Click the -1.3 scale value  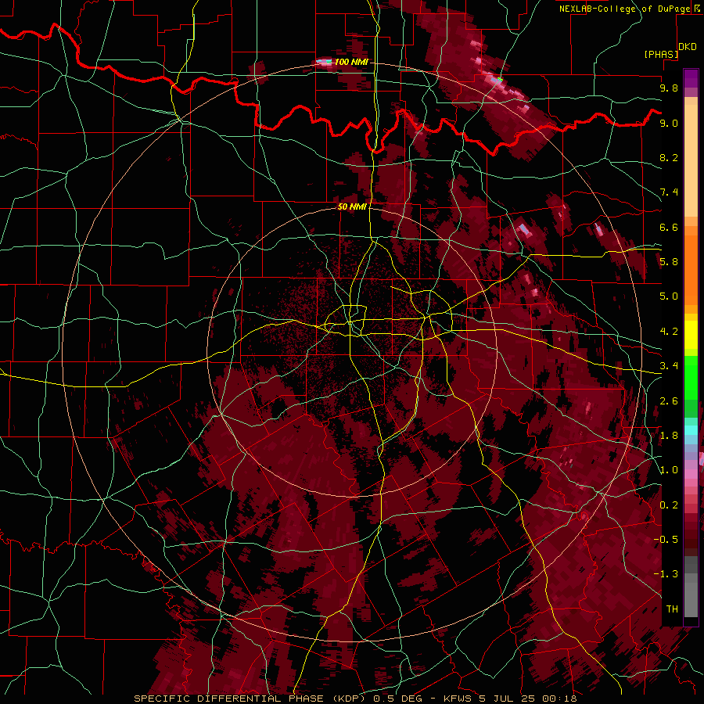(x=666, y=574)
